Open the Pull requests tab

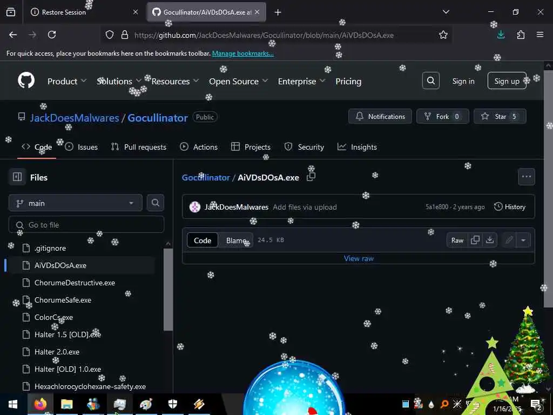[x=139, y=147]
